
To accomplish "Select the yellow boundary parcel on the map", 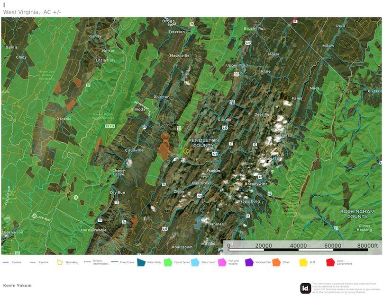I will (x=187, y=152).
